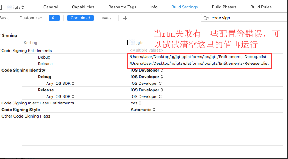This screenshot has height=159, width=288.
Task: Open the jgts target selector popup
Action: (x=19, y=7)
